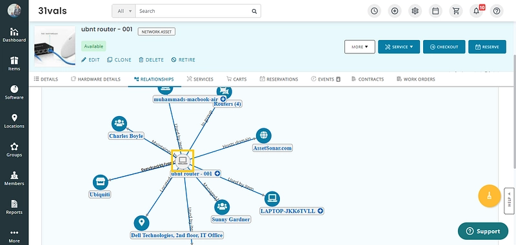
Task: Click the search magnifier icon
Action: 254,11
